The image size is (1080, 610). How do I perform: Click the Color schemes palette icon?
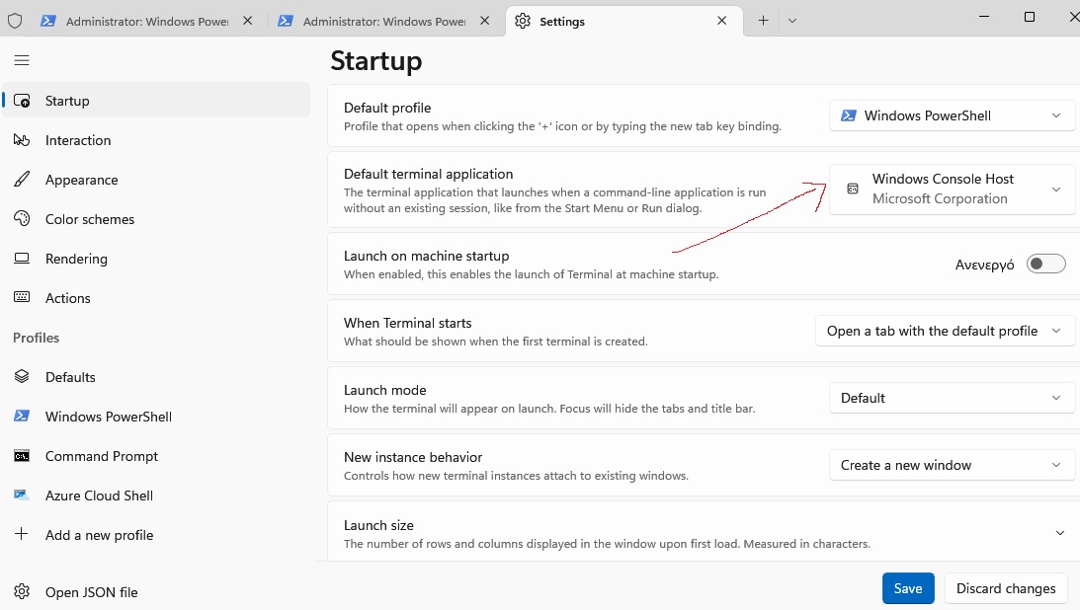point(22,219)
